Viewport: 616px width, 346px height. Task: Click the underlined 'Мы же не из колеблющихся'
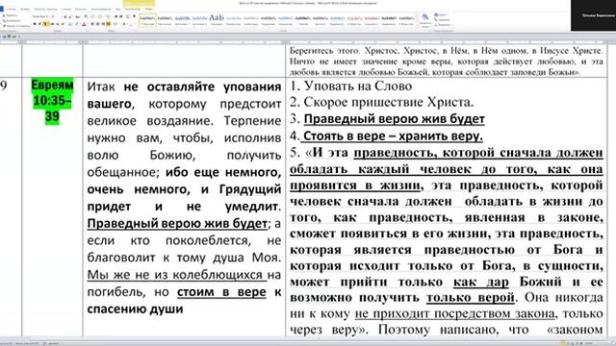pyautogui.click(x=175, y=275)
